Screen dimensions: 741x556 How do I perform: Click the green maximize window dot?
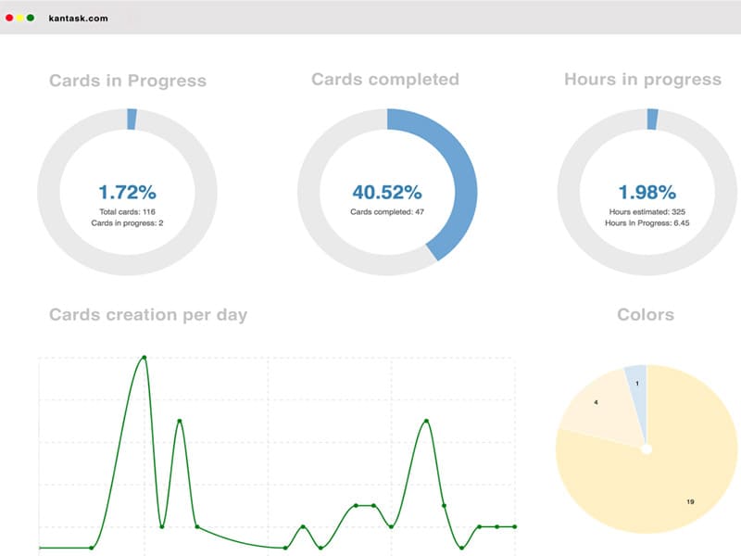point(31,18)
